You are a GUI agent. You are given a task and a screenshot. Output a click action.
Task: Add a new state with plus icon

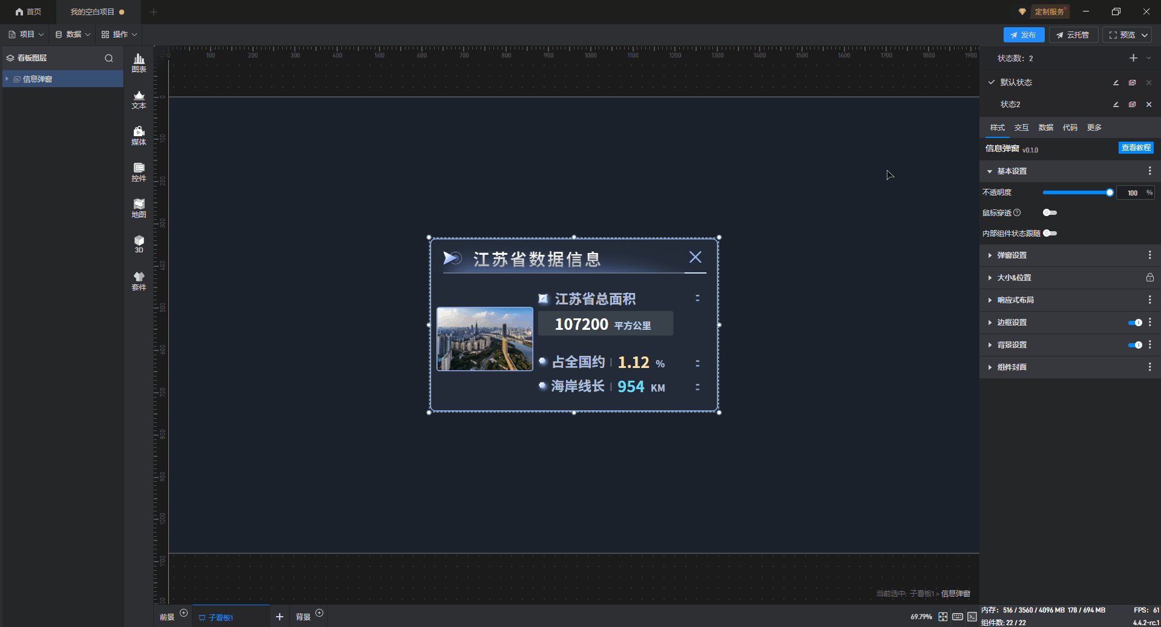1133,58
